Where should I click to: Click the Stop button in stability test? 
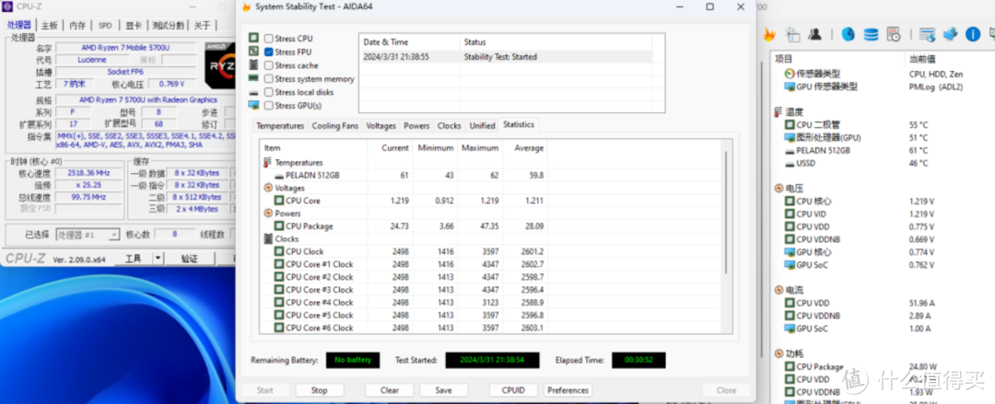coord(319,390)
